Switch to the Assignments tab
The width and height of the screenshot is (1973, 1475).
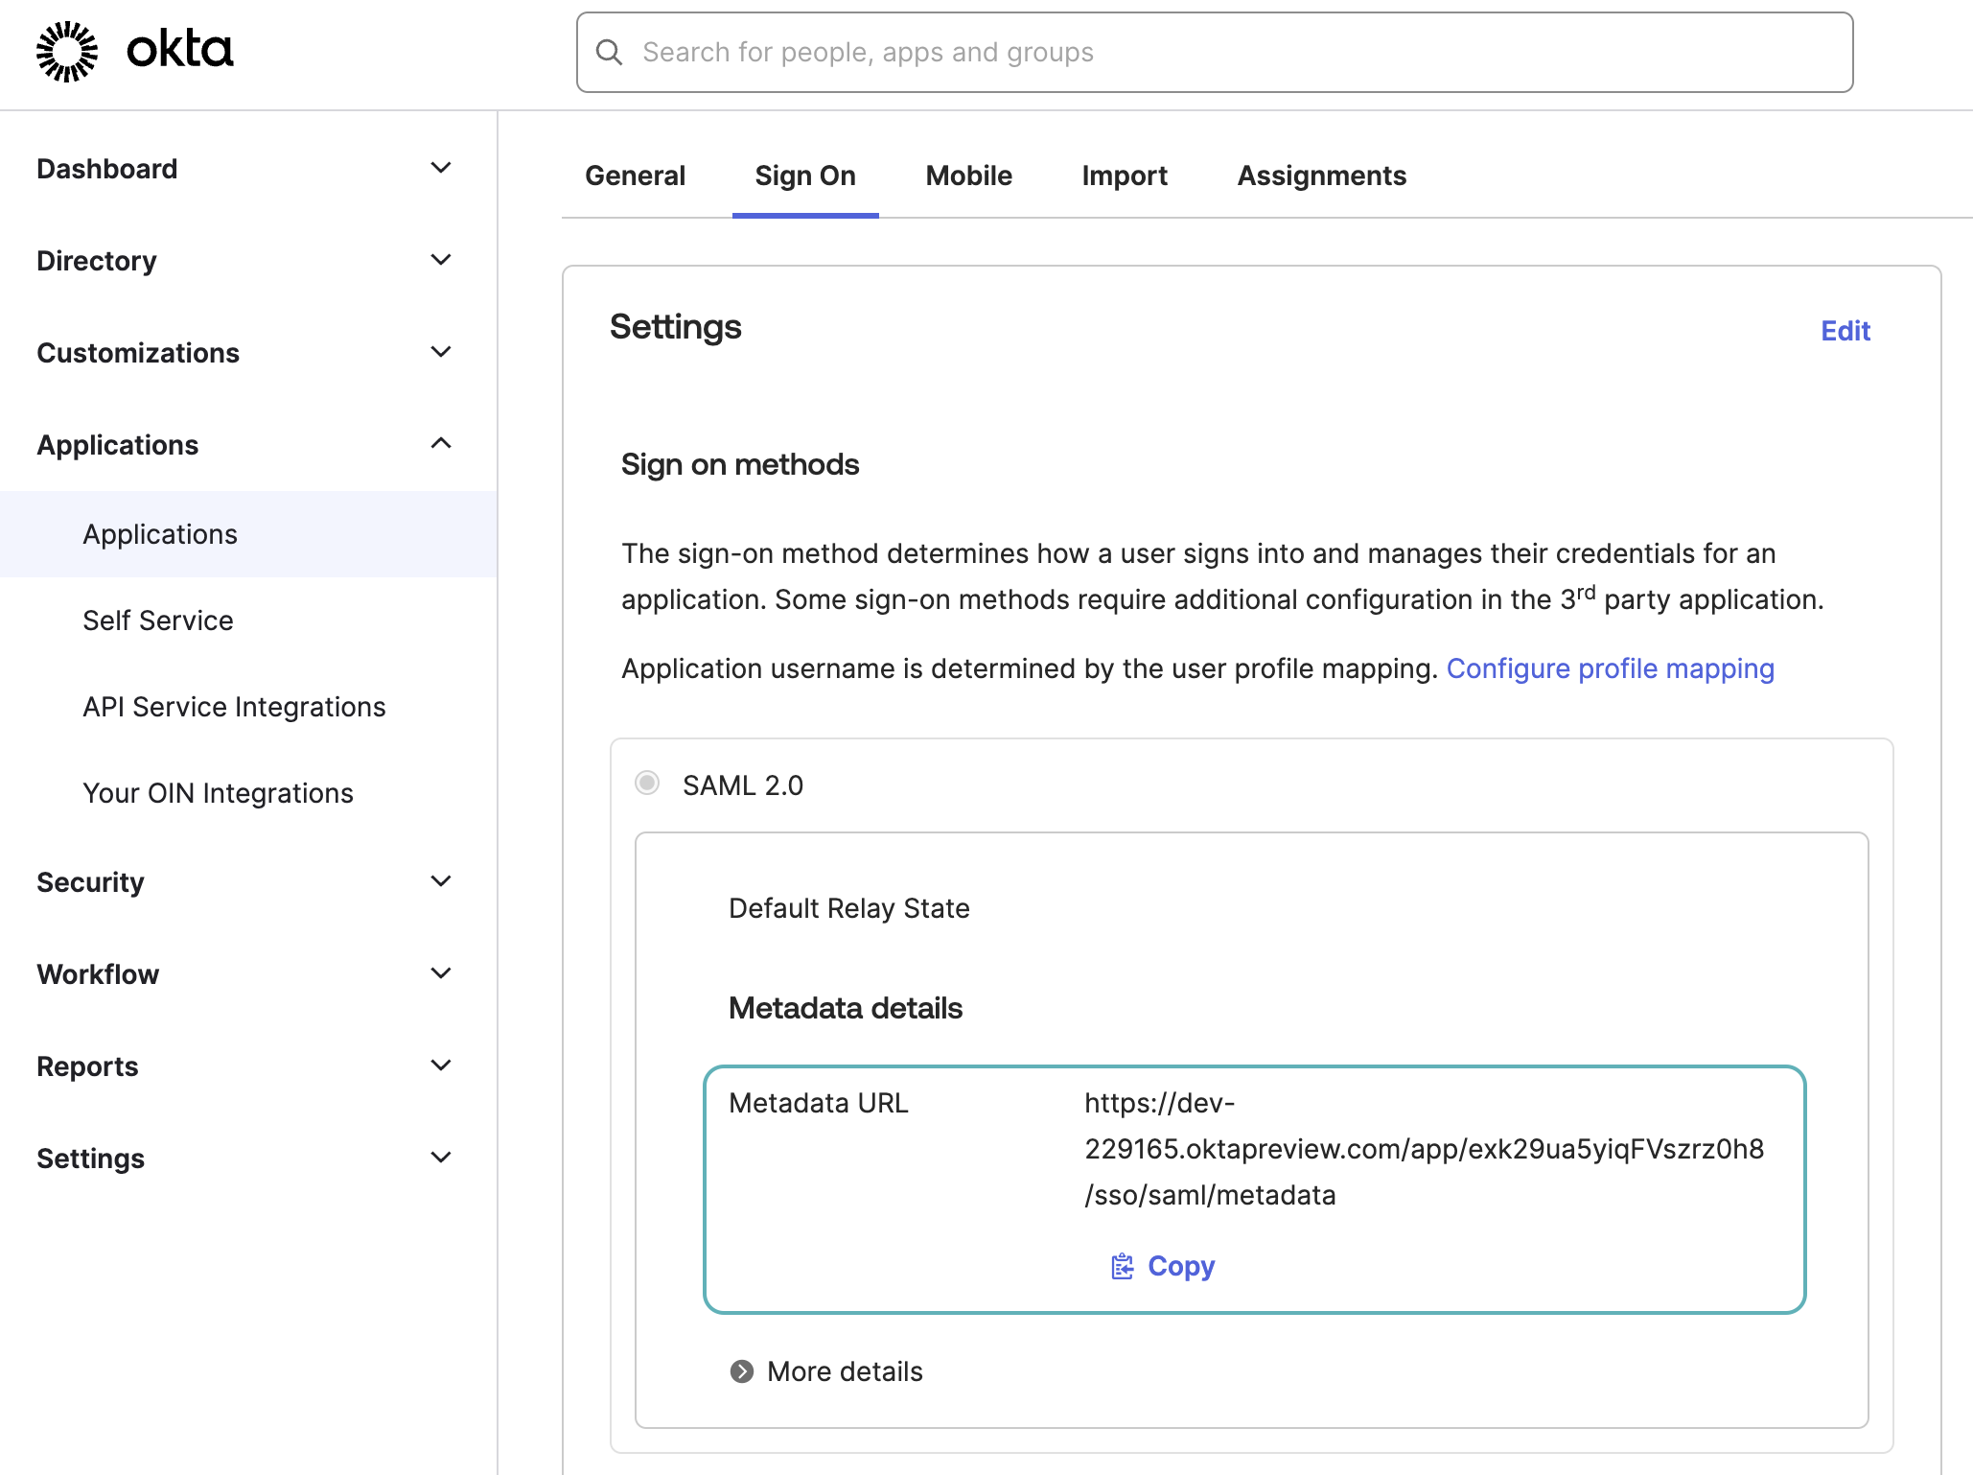tap(1321, 176)
